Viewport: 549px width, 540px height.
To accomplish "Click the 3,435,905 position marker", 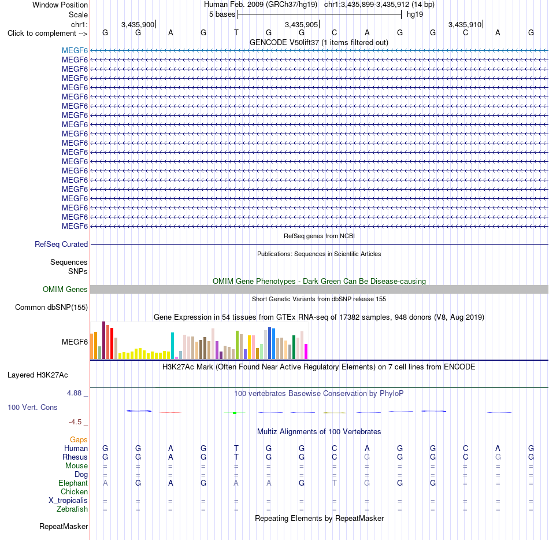I will (x=301, y=24).
